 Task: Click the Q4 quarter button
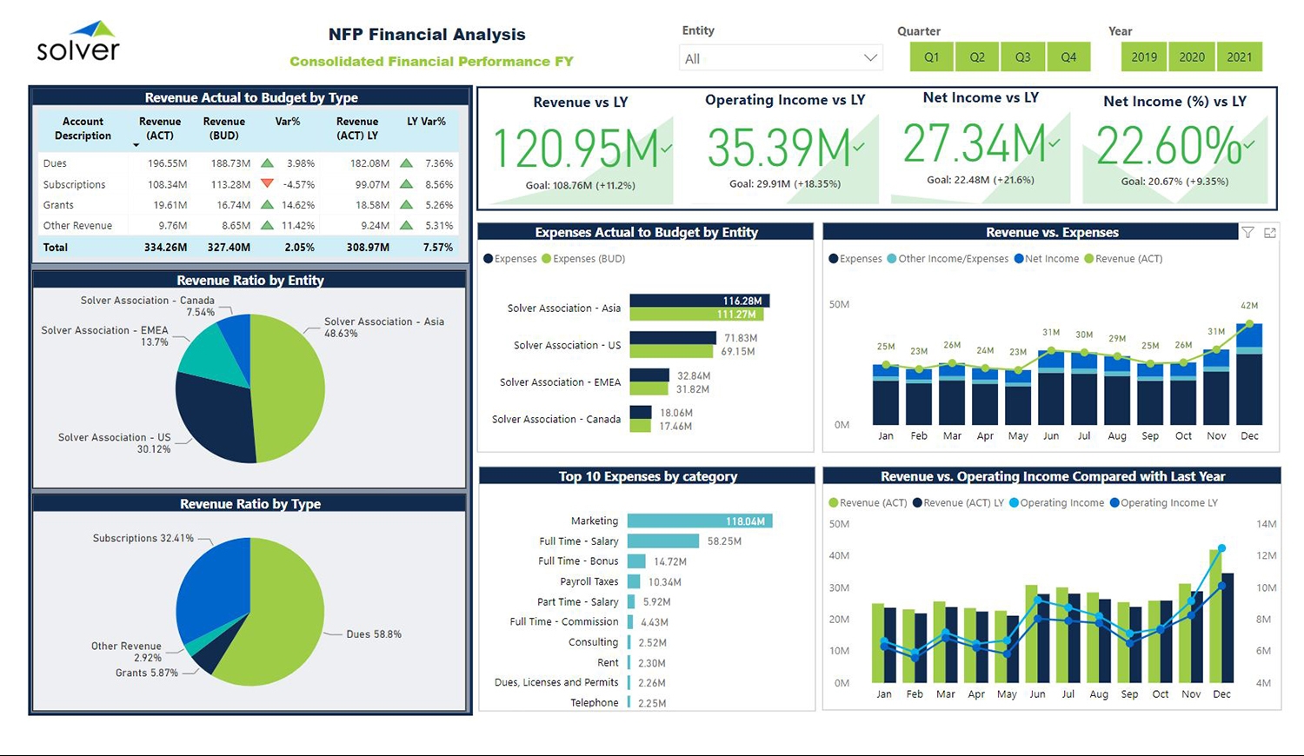click(1068, 57)
